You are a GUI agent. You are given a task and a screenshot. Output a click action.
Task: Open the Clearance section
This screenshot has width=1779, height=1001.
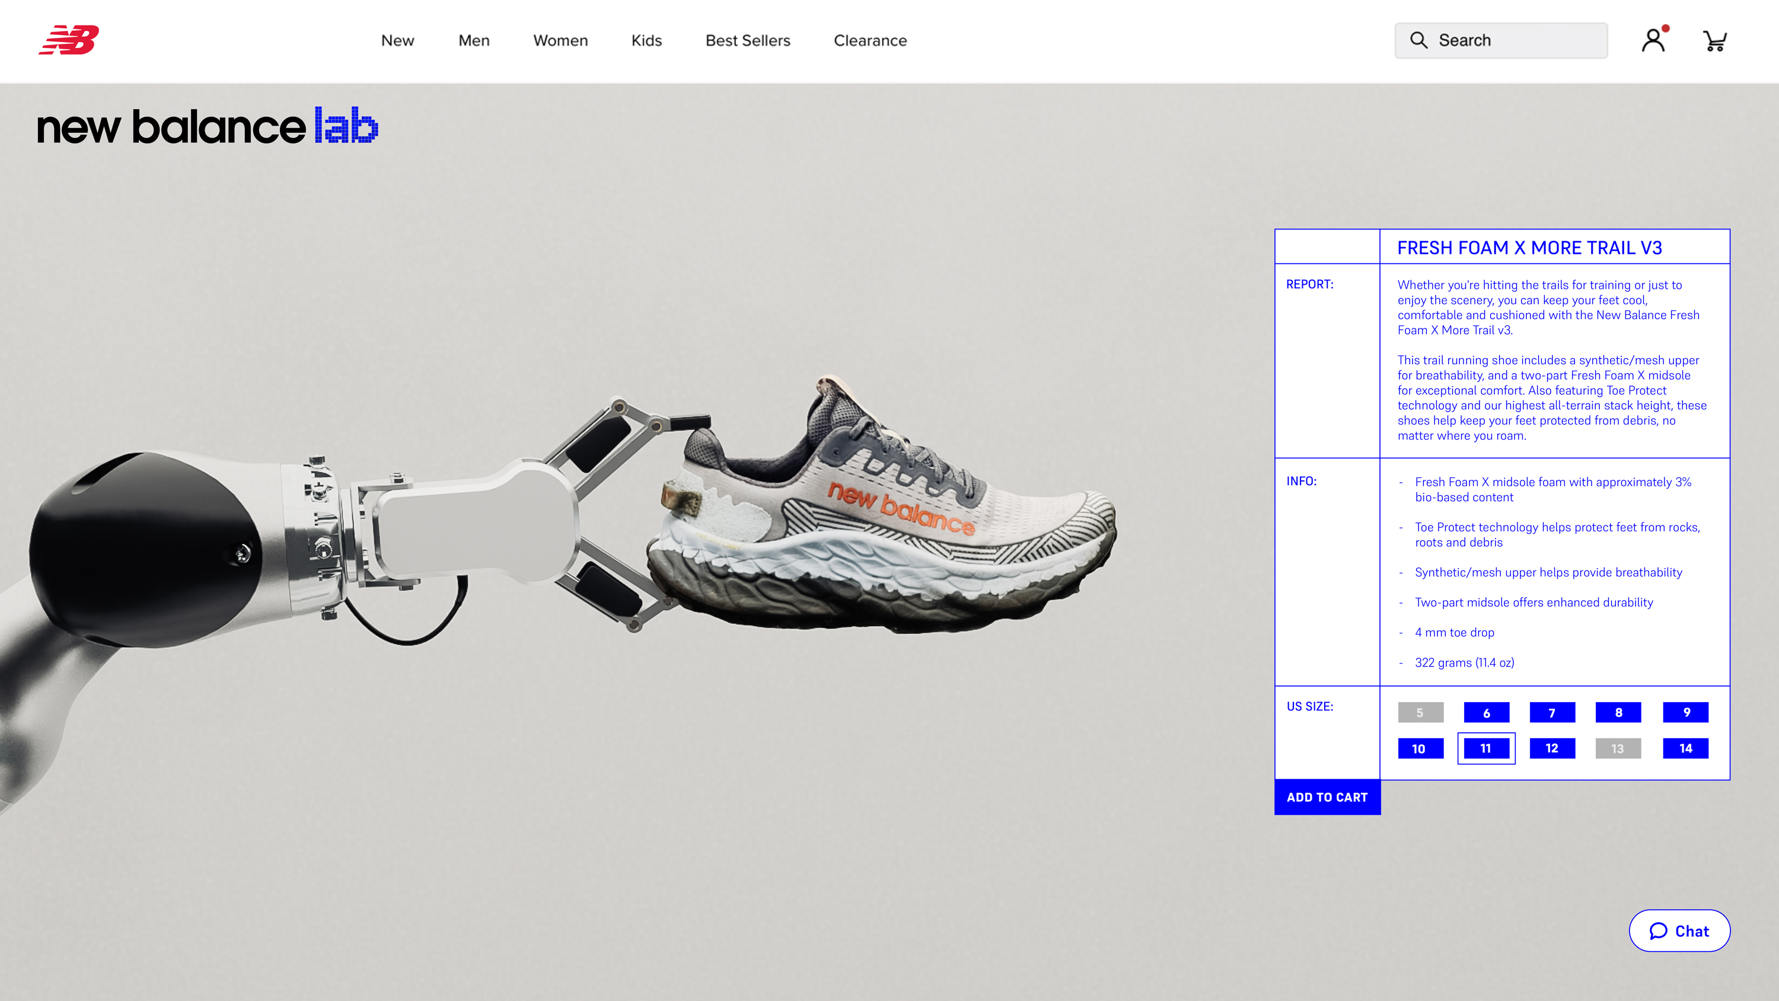pyautogui.click(x=870, y=41)
